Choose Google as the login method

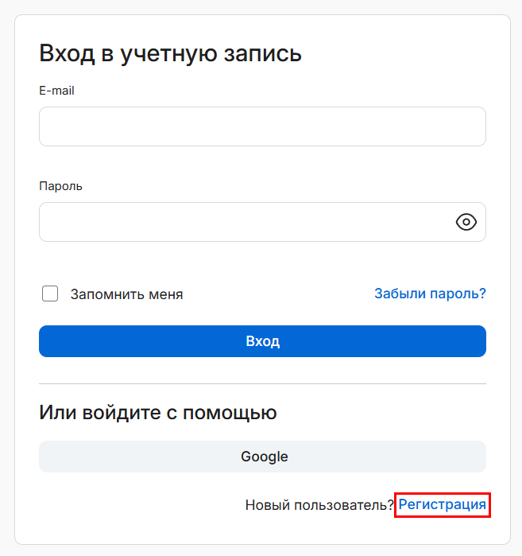click(x=262, y=457)
